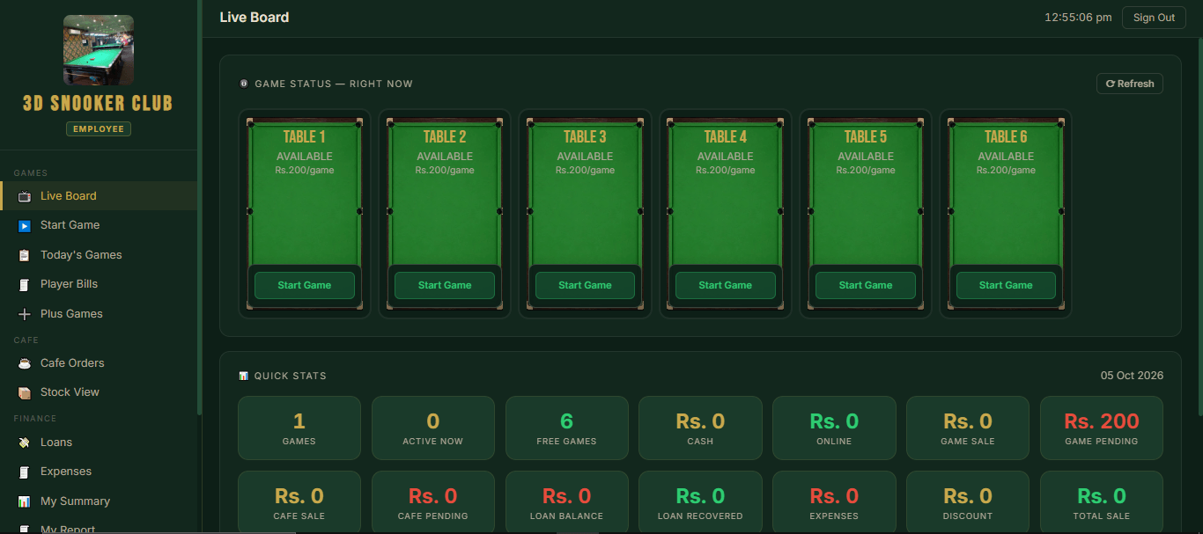Click the Table 2 title
The width and height of the screenshot is (1203, 534).
[x=445, y=136]
